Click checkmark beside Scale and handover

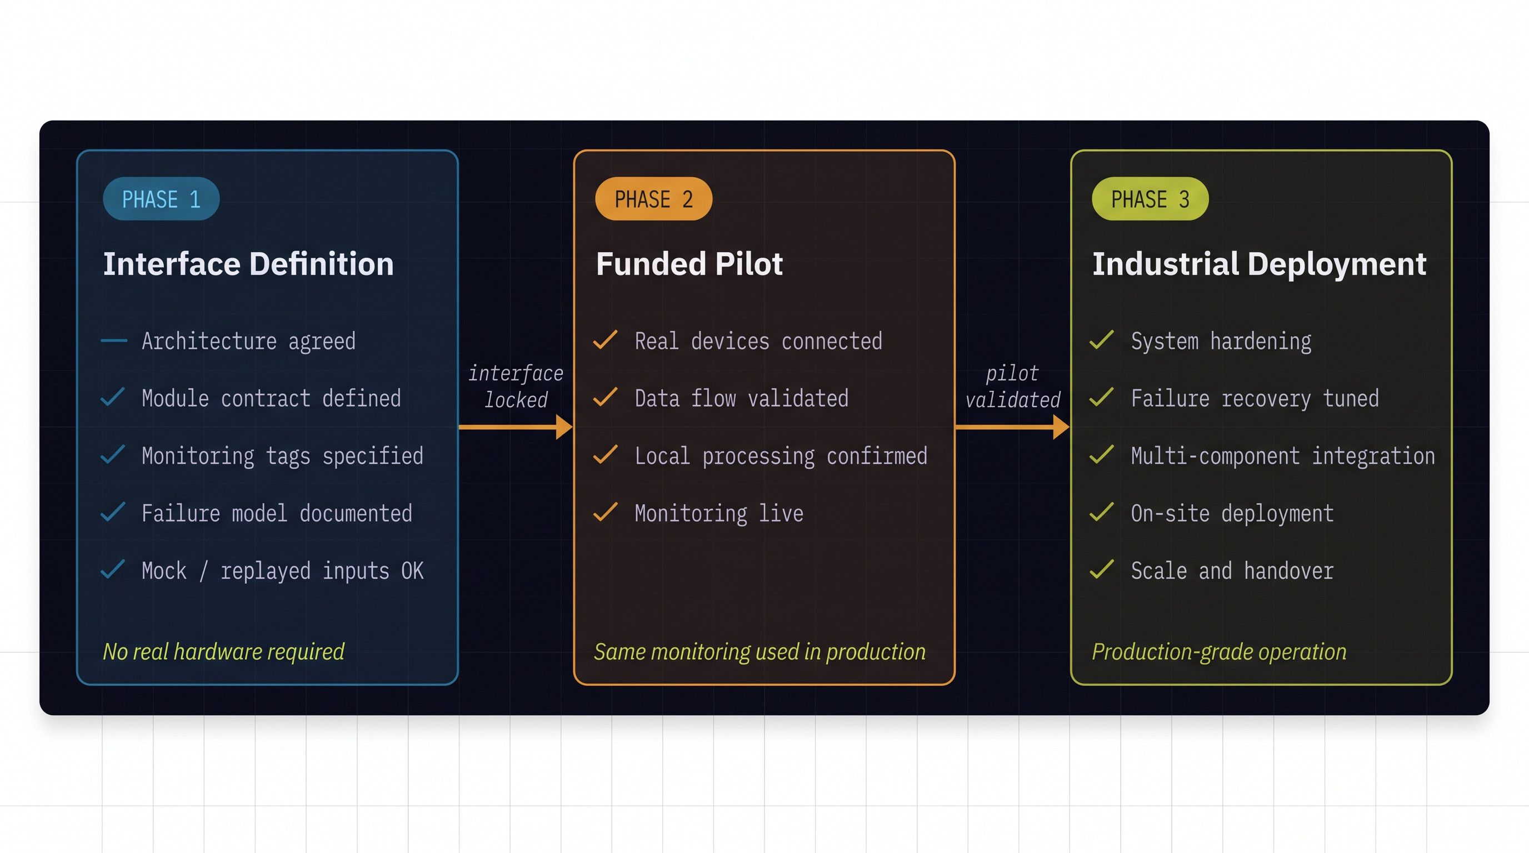[x=1102, y=569]
